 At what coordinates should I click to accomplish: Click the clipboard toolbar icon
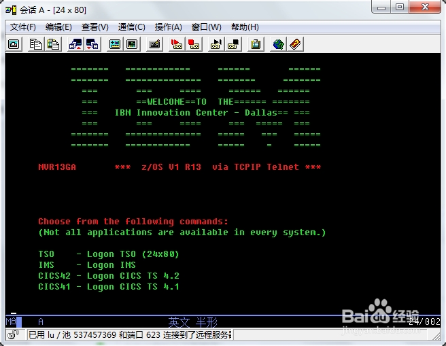[256, 44]
